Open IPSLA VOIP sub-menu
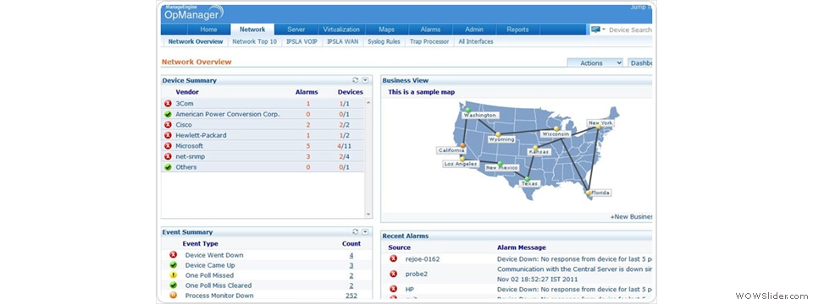 click(301, 42)
